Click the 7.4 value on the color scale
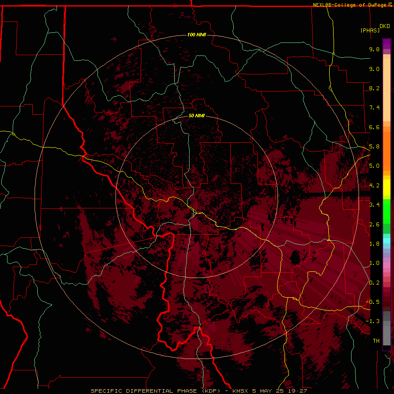 pyautogui.click(x=374, y=108)
